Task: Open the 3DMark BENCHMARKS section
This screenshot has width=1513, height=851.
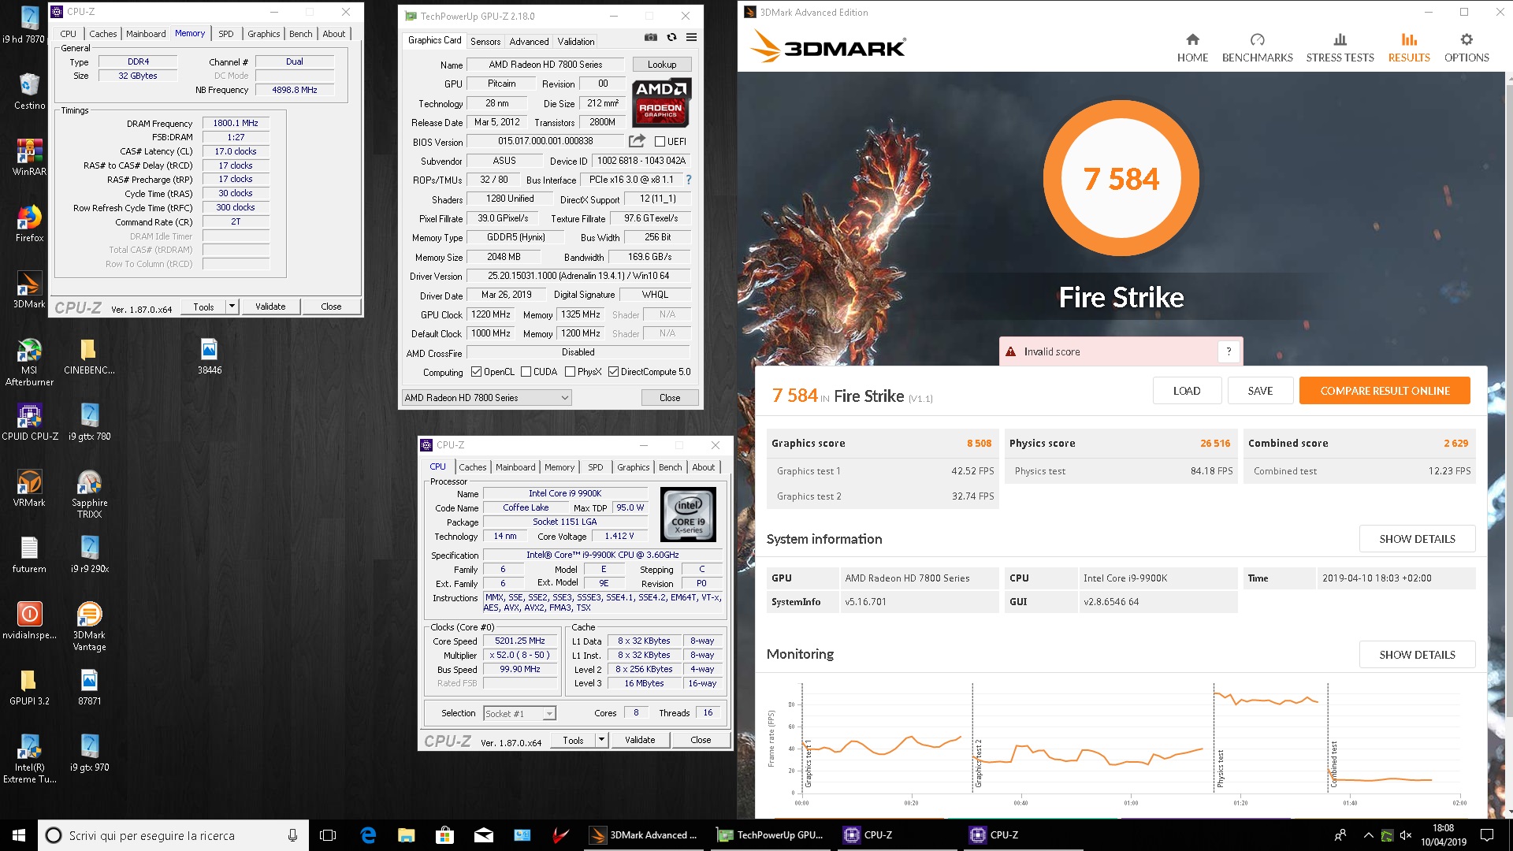Action: pyautogui.click(x=1257, y=48)
